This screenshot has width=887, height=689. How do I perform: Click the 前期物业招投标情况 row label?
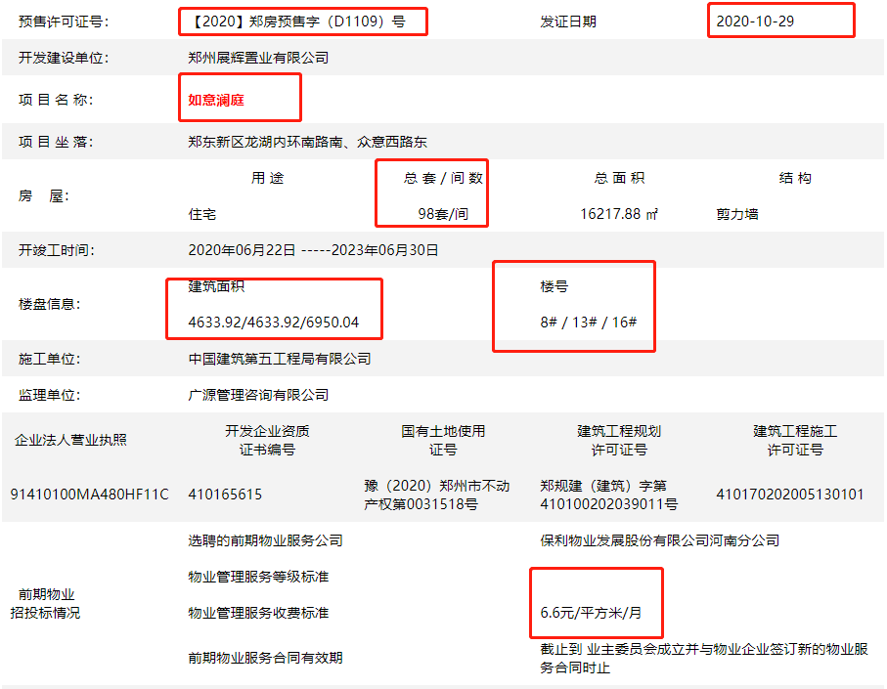(45, 604)
